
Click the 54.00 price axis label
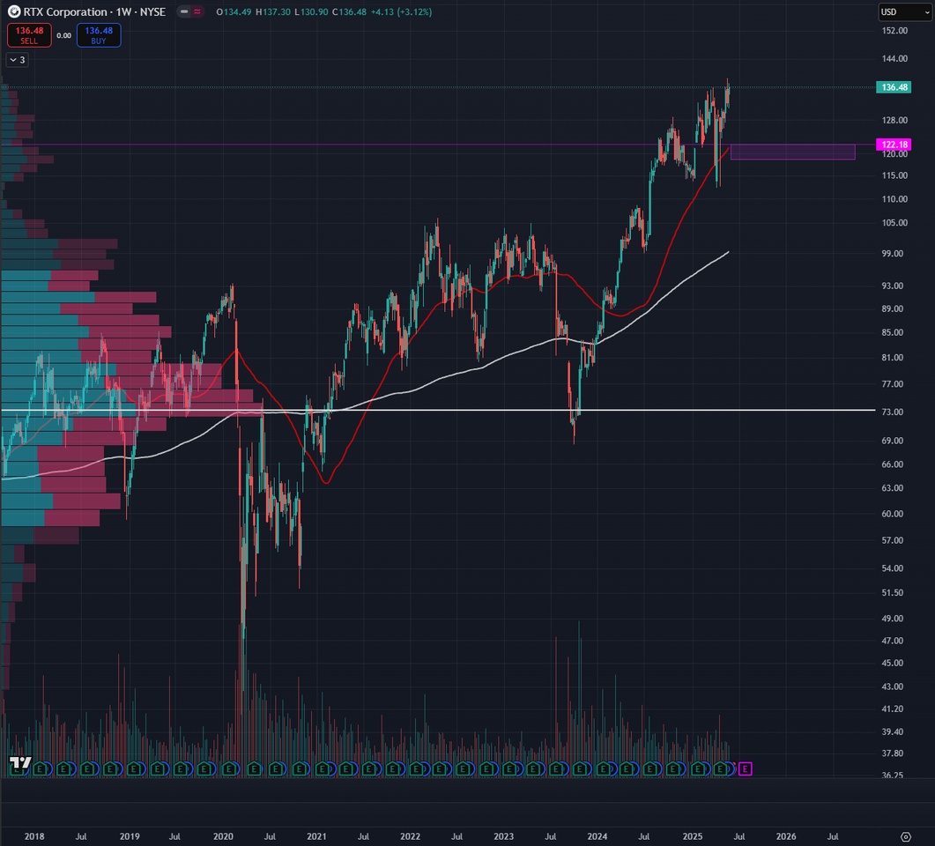893,568
